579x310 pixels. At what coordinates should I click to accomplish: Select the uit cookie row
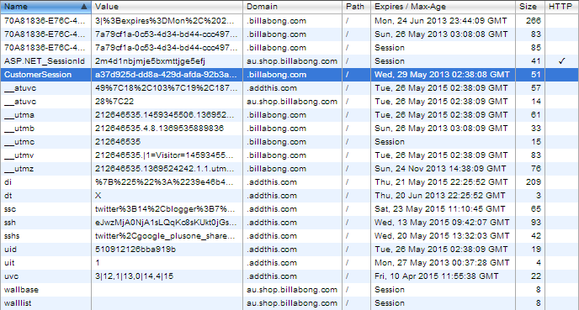pyautogui.click(x=289, y=263)
